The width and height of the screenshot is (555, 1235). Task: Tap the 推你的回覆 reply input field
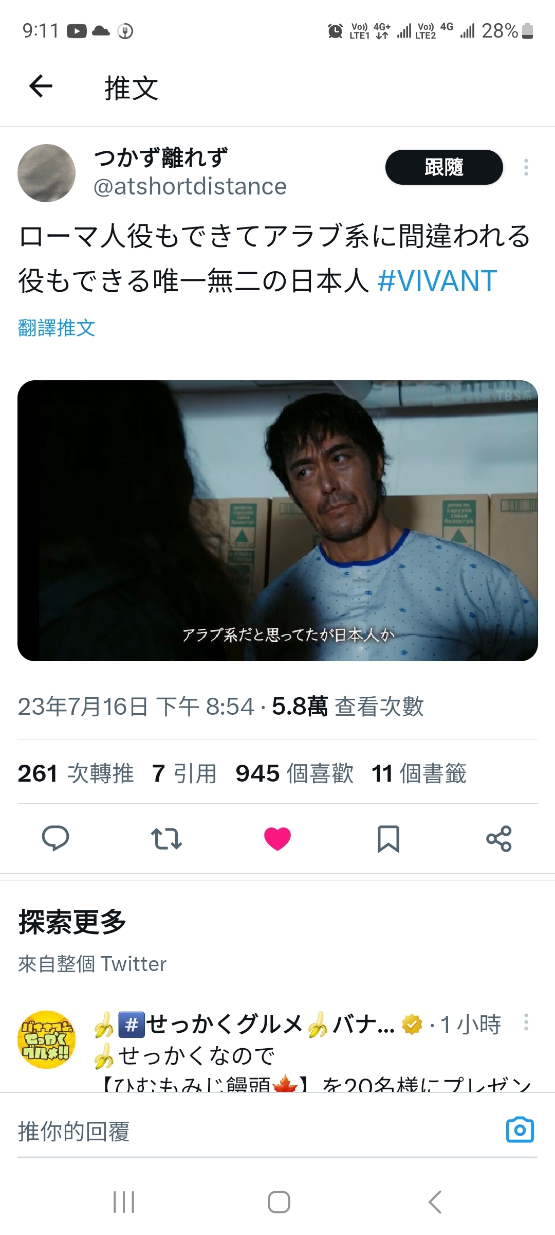pos(257,1131)
